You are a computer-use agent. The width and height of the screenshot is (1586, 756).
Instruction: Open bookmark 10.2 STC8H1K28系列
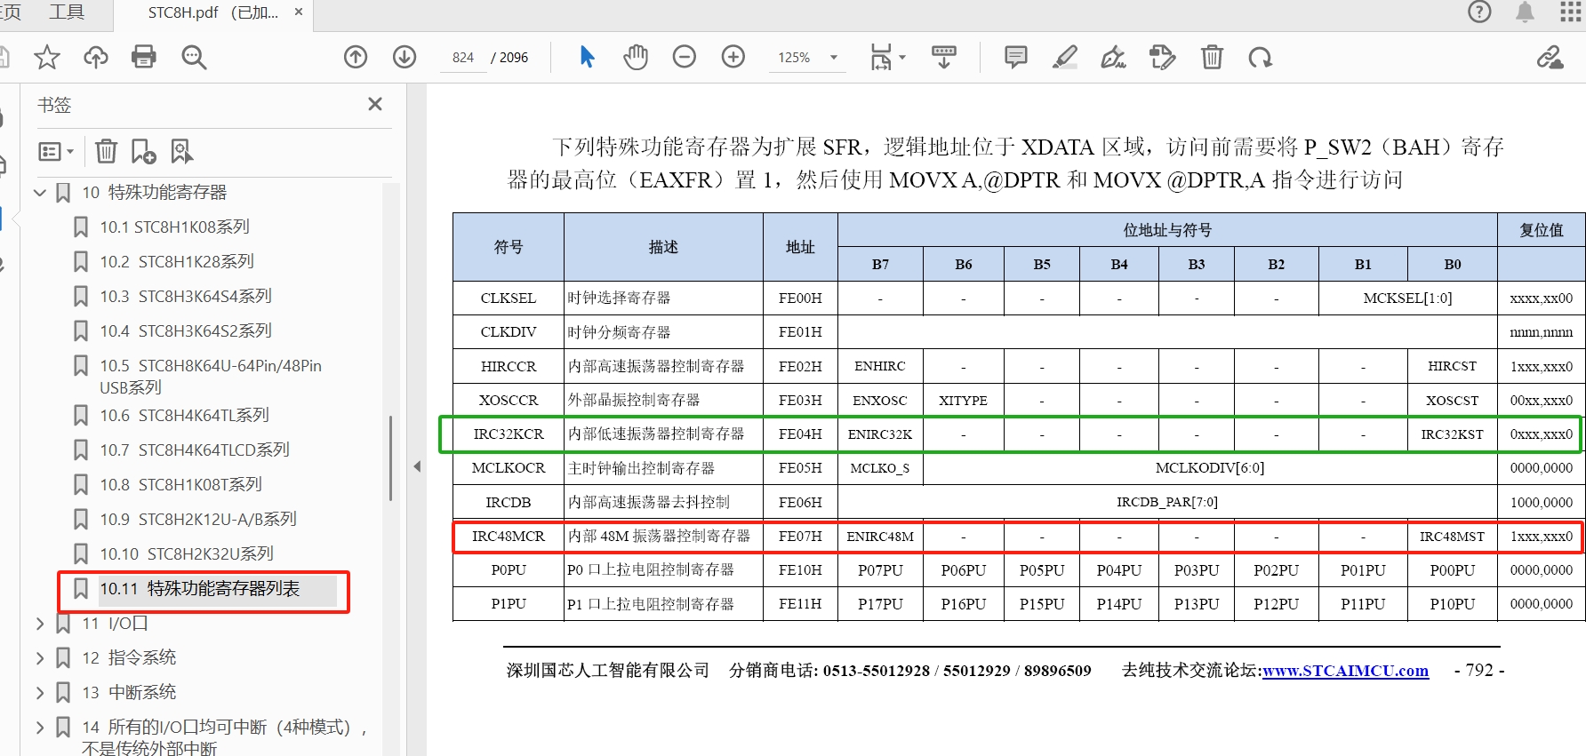click(177, 262)
